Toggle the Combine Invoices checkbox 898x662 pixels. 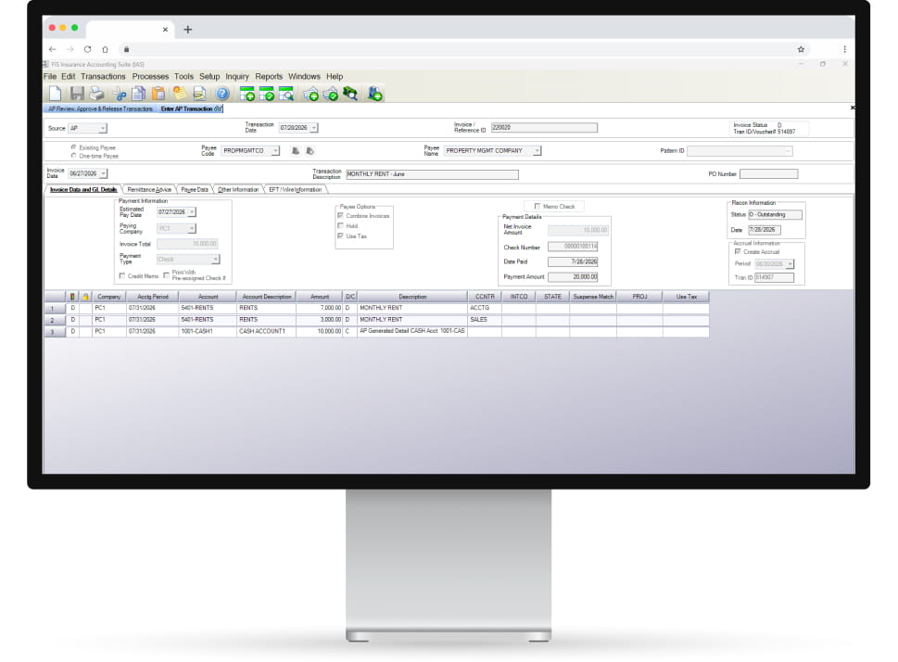click(x=341, y=215)
